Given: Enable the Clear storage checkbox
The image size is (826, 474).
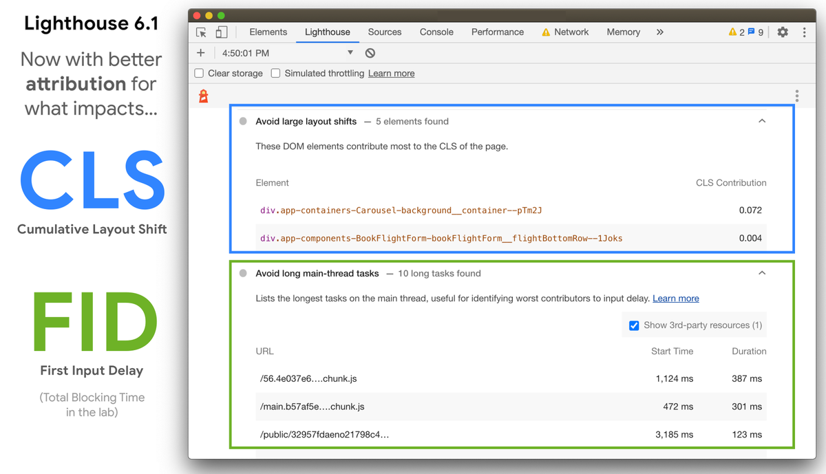Looking at the screenshot, I should pos(199,73).
